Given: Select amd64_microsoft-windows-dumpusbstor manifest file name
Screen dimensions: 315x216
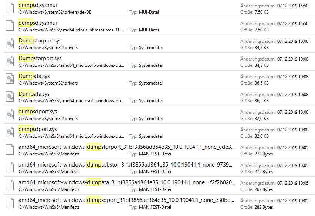Looking at the screenshot, I should coord(125,165).
